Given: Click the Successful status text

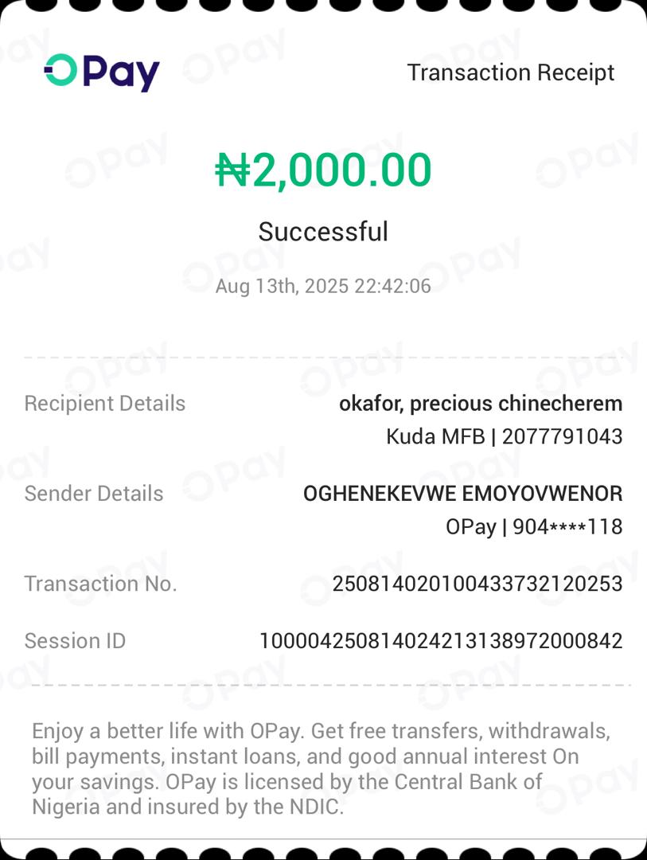Looking at the screenshot, I should 323,232.
